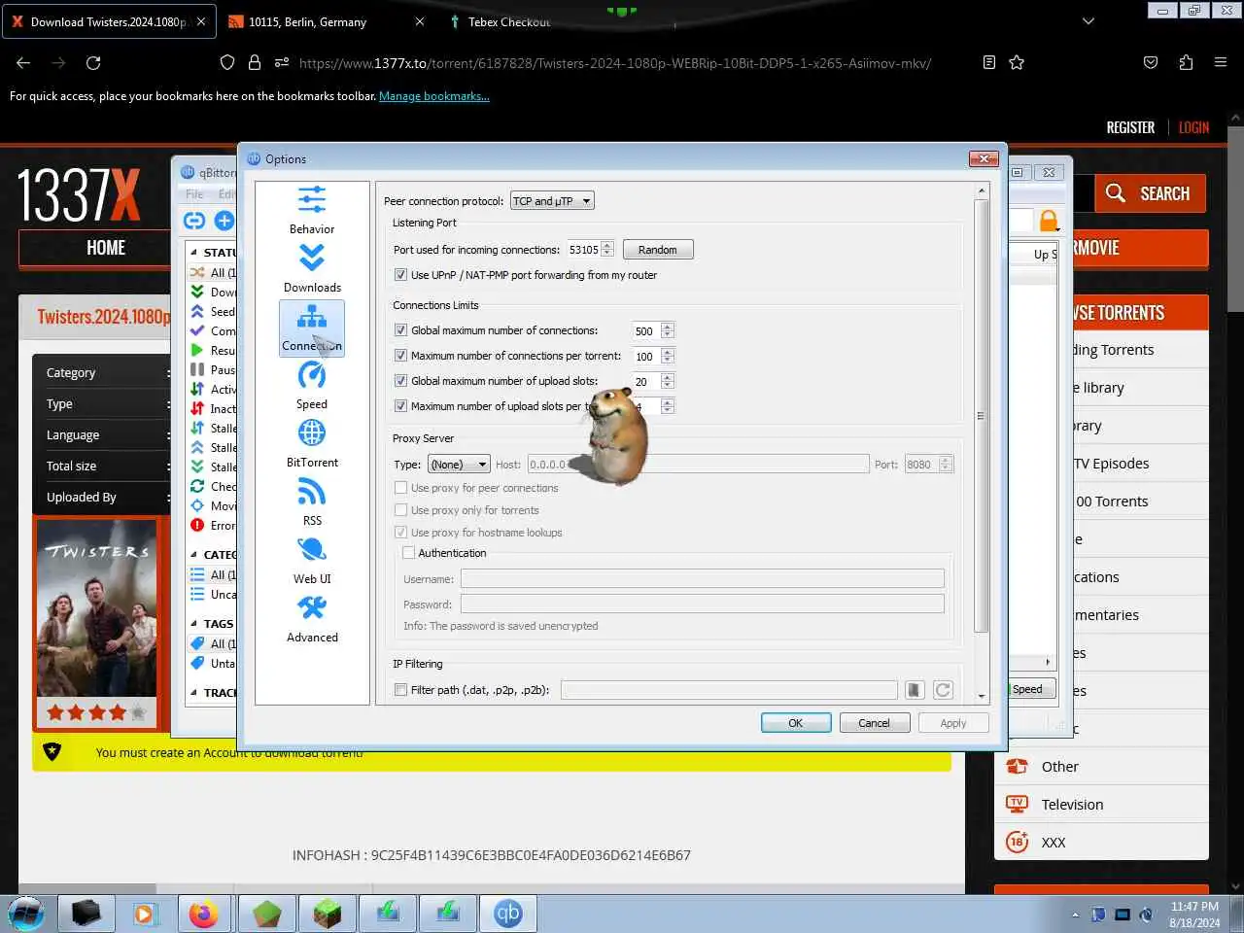Click the Firefox URL address bar
The height and width of the screenshot is (933, 1244).
point(614,62)
